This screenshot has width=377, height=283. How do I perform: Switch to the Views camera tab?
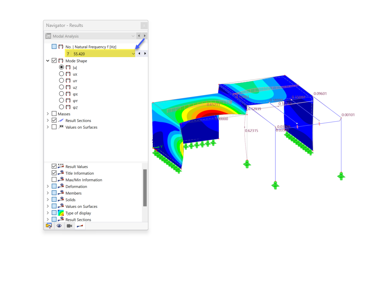tap(70, 226)
